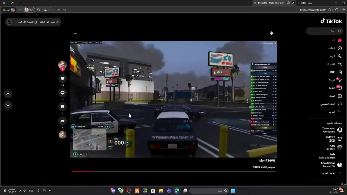This screenshot has height=195, width=347.
Task: Click the address bar URL tiktok.com
Action: [313, 10]
